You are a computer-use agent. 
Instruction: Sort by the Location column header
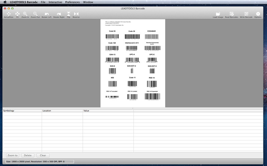(x=62, y=111)
